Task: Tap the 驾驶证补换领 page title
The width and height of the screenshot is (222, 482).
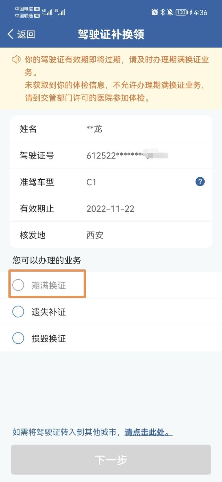Action: point(111,34)
